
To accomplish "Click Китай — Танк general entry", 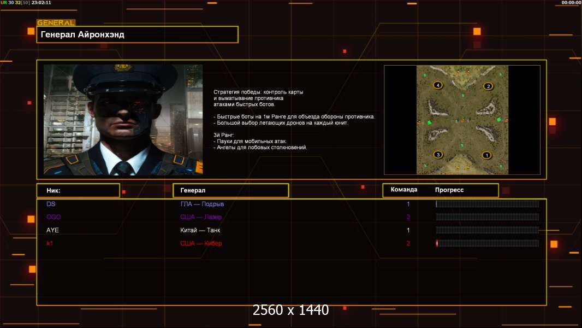I will point(200,230).
